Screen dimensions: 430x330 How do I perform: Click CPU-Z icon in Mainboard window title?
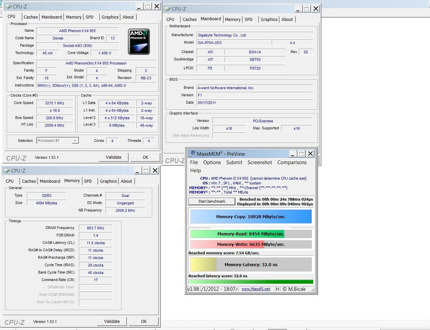(167, 9)
